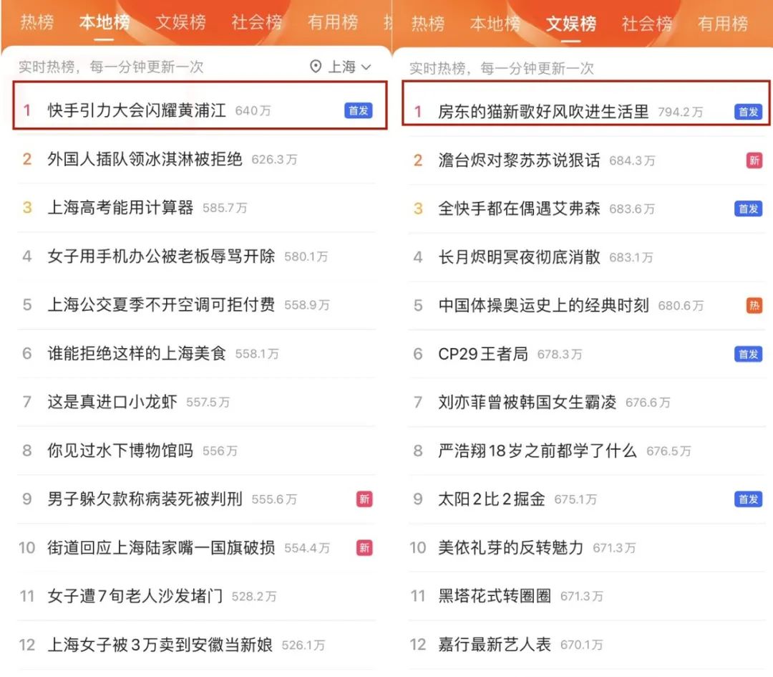Click the 首发 badge next to CP29王者局
The width and height of the screenshot is (773, 677).
tap(747, 354)
